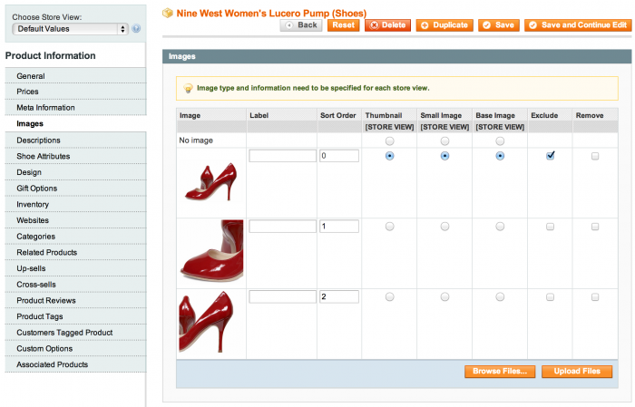Select Base Image radio in No image row
The height and width of the screenshot is (407, 635).
[x=500, y=141]
